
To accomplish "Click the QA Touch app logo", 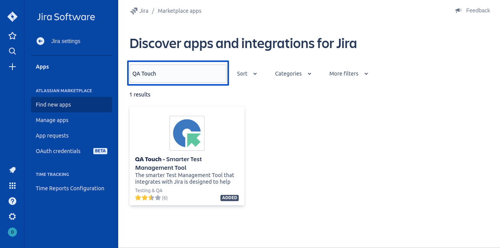I will click(x=187, y=133).
